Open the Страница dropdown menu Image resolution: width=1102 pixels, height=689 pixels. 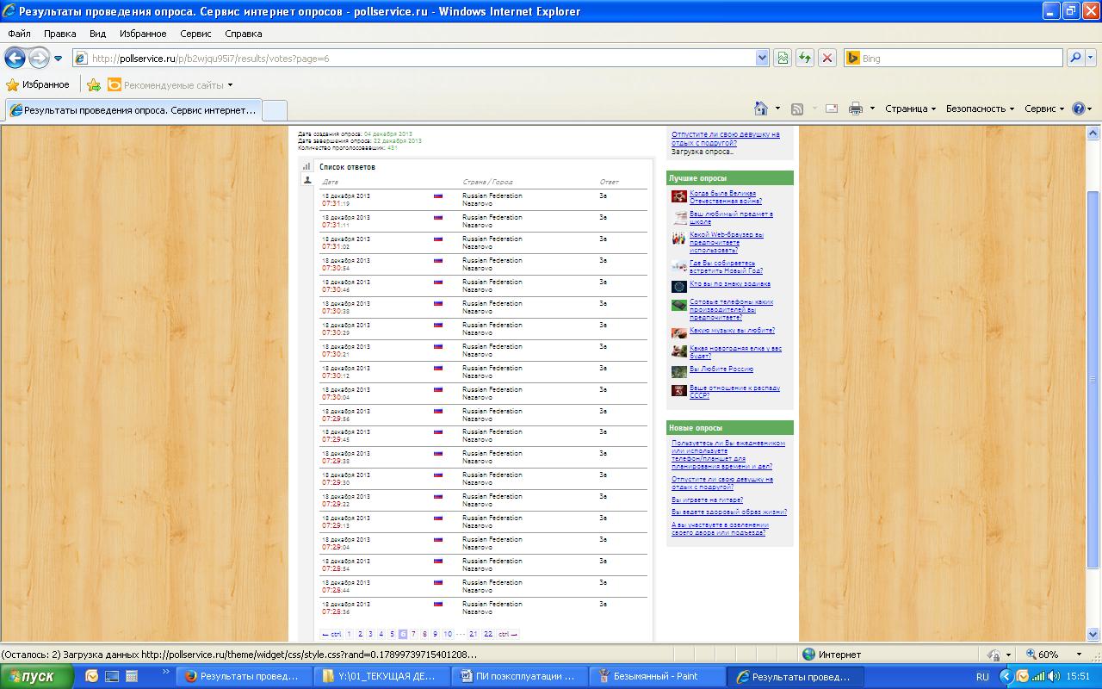coord(911,109)
